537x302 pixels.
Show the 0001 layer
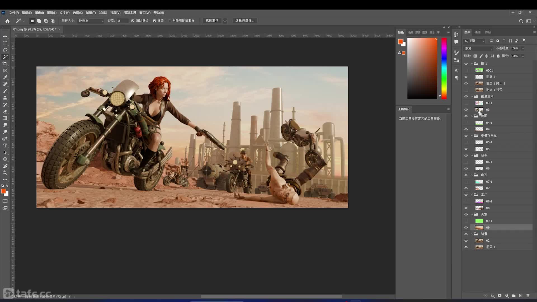point(466,70)
